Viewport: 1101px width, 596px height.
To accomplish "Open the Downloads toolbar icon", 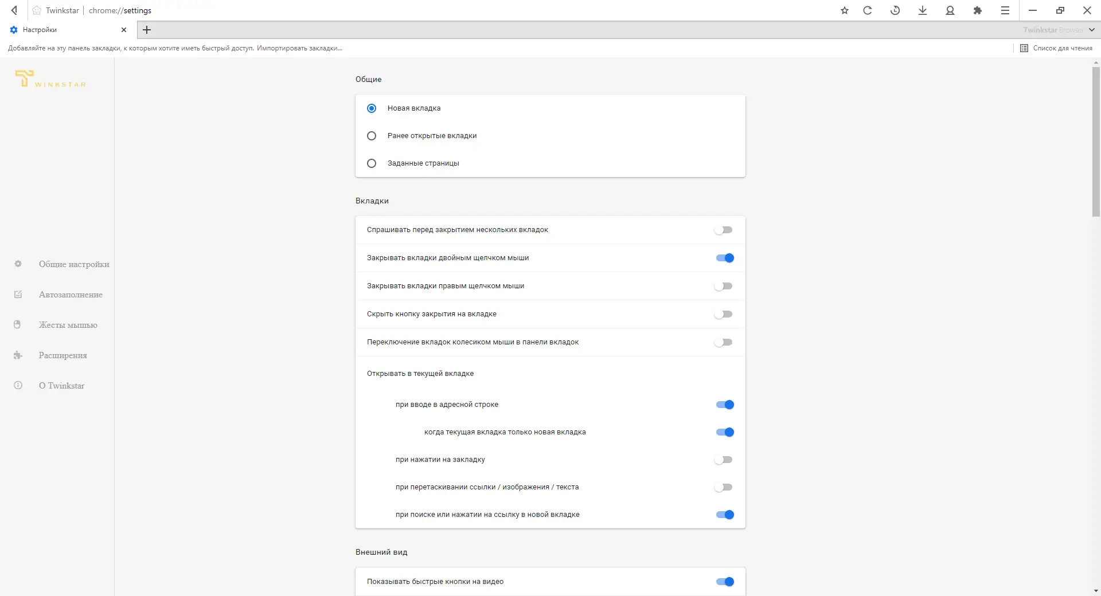I will (x=922, y=10).
